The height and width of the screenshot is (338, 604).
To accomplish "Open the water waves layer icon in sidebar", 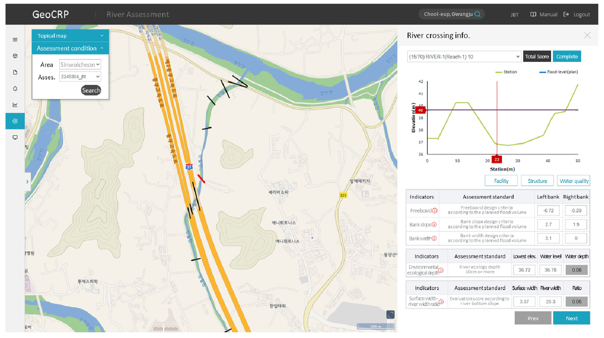I will point(15,40).
